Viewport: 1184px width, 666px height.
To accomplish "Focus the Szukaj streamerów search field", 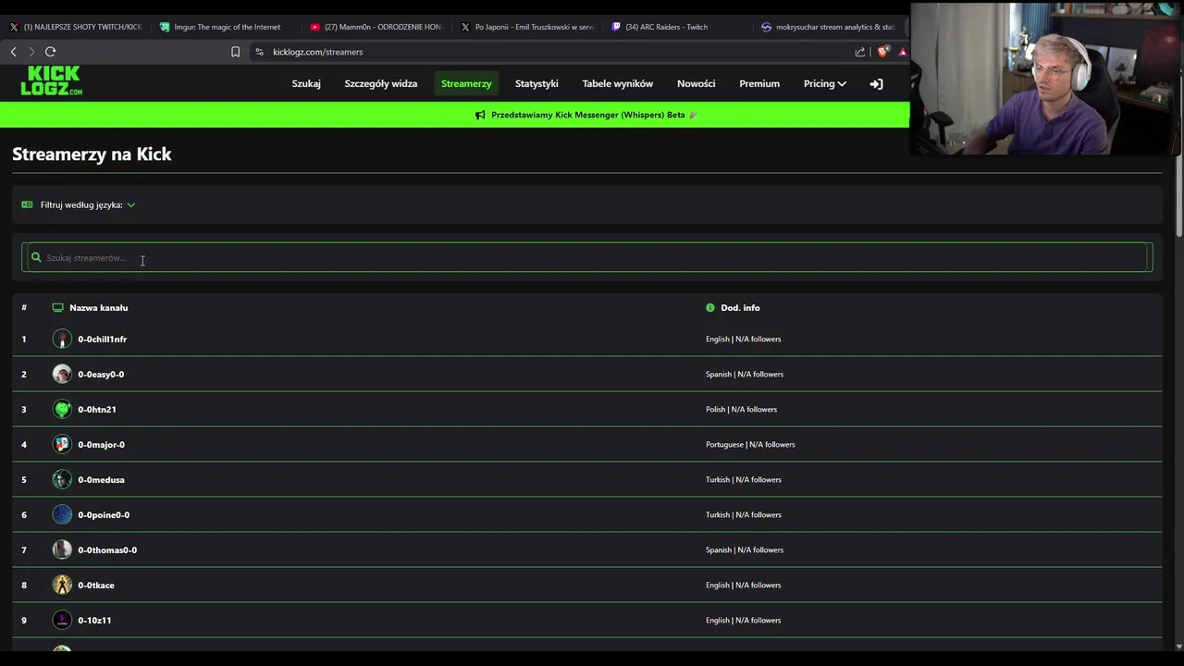I will coord(587,257).
